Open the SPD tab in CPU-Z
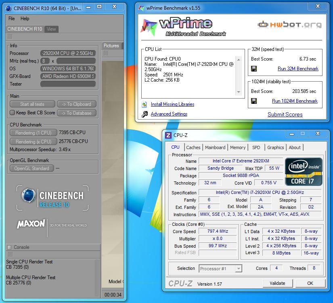The height and width of the screenshot is (303, 333). pyautogui.click(x=256, y=147)
